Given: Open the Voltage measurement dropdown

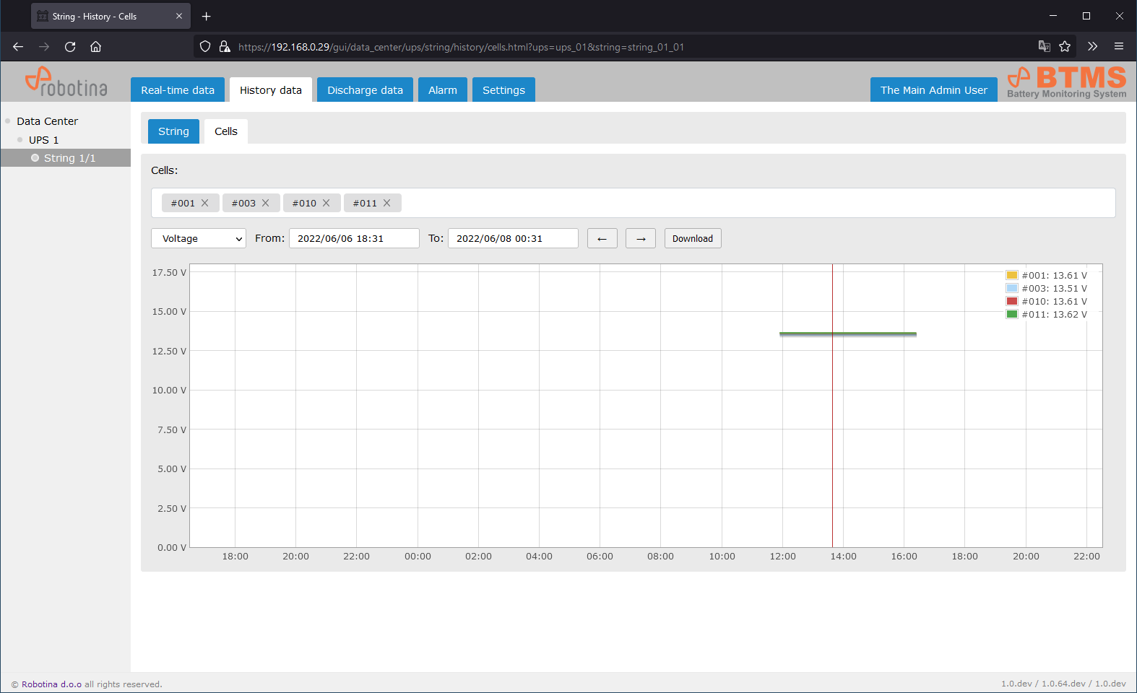Looking at the screenshot, I should 199,239.
